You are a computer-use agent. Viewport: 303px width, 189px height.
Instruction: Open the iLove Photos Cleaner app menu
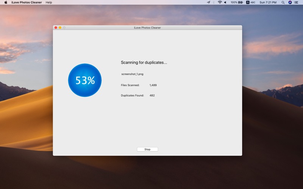27,2
